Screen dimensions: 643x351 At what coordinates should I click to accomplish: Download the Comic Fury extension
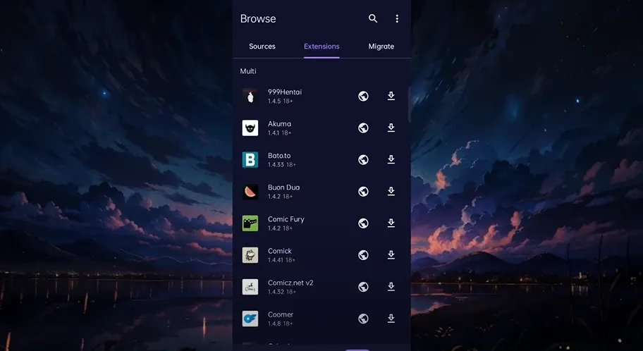[x=391, y=223]
